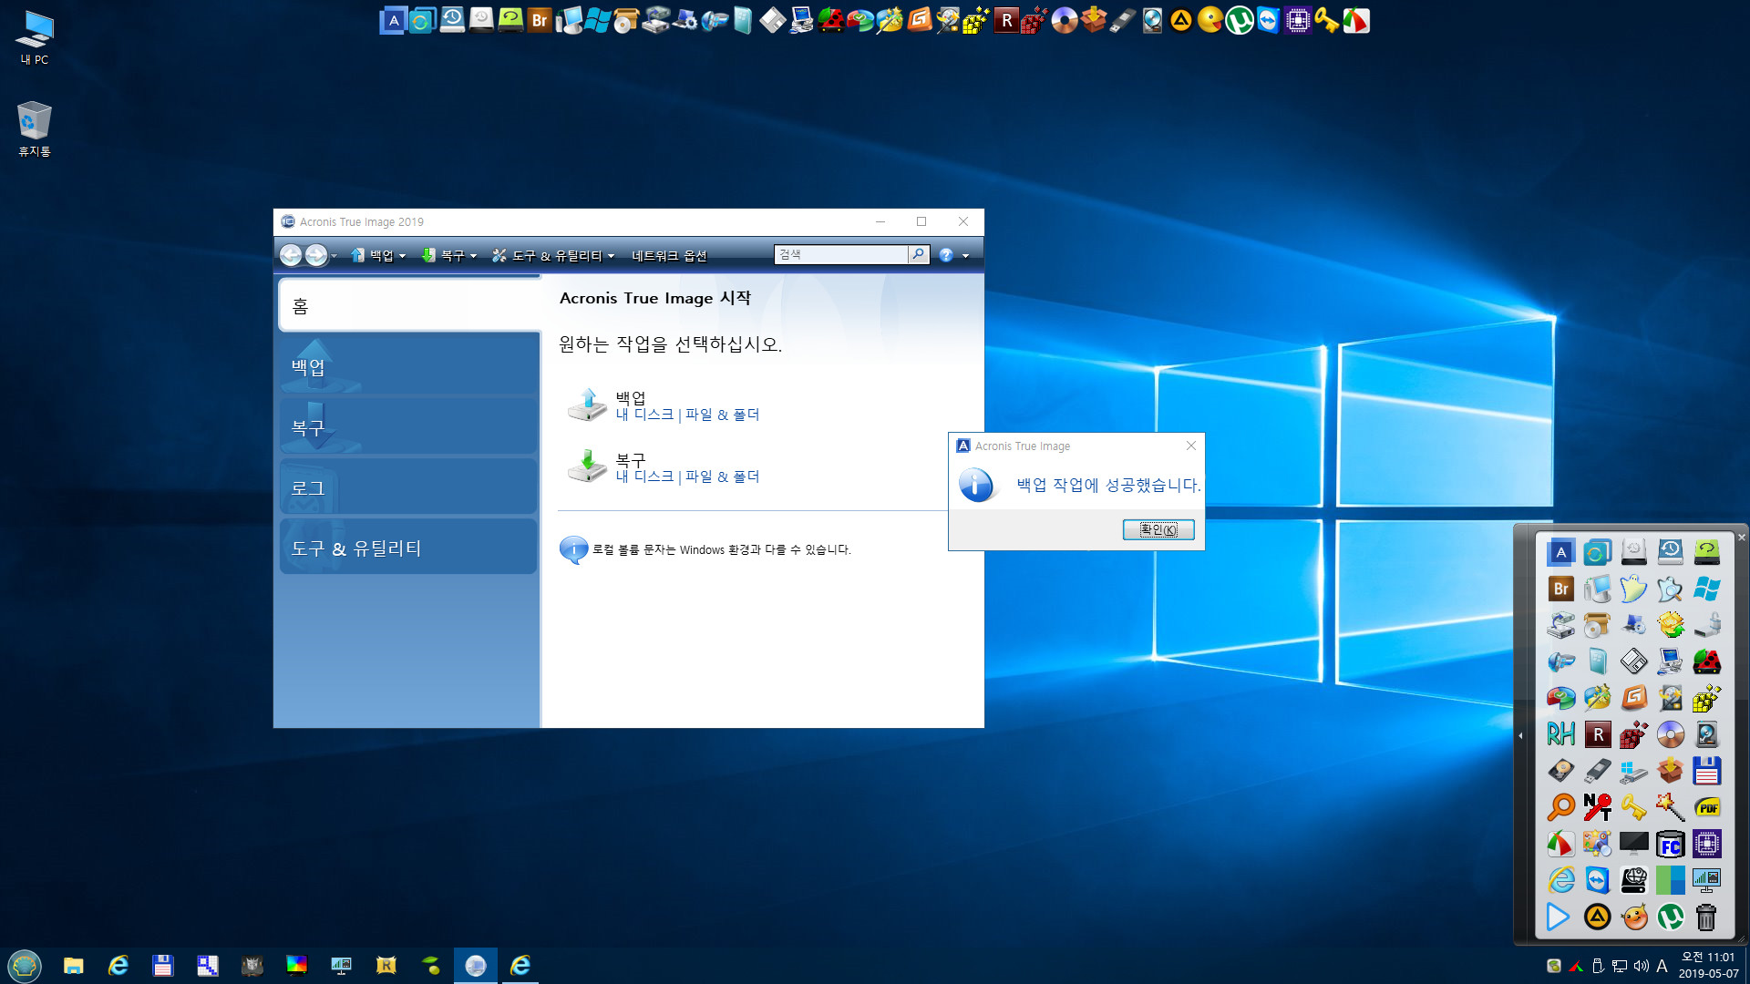Launch TeamViewer icon in top dock
Image resolution: width=1750 pixels, height=984 pixels.
point(1269,20)
